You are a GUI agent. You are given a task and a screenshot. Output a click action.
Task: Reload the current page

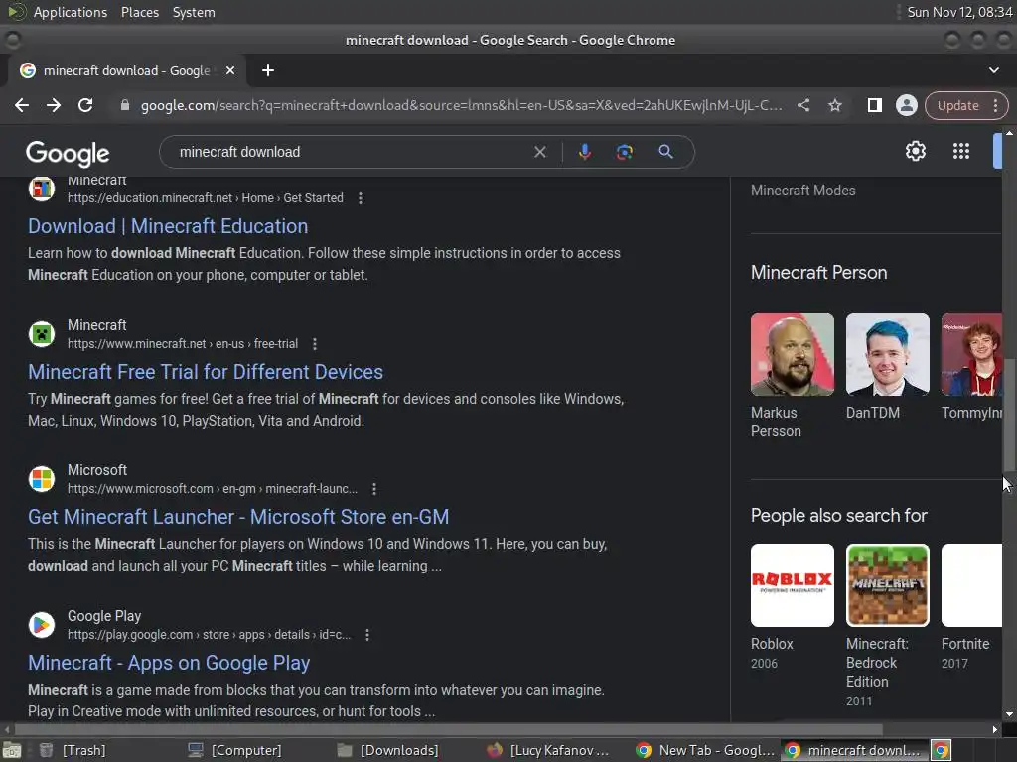[x=85, y=105]
